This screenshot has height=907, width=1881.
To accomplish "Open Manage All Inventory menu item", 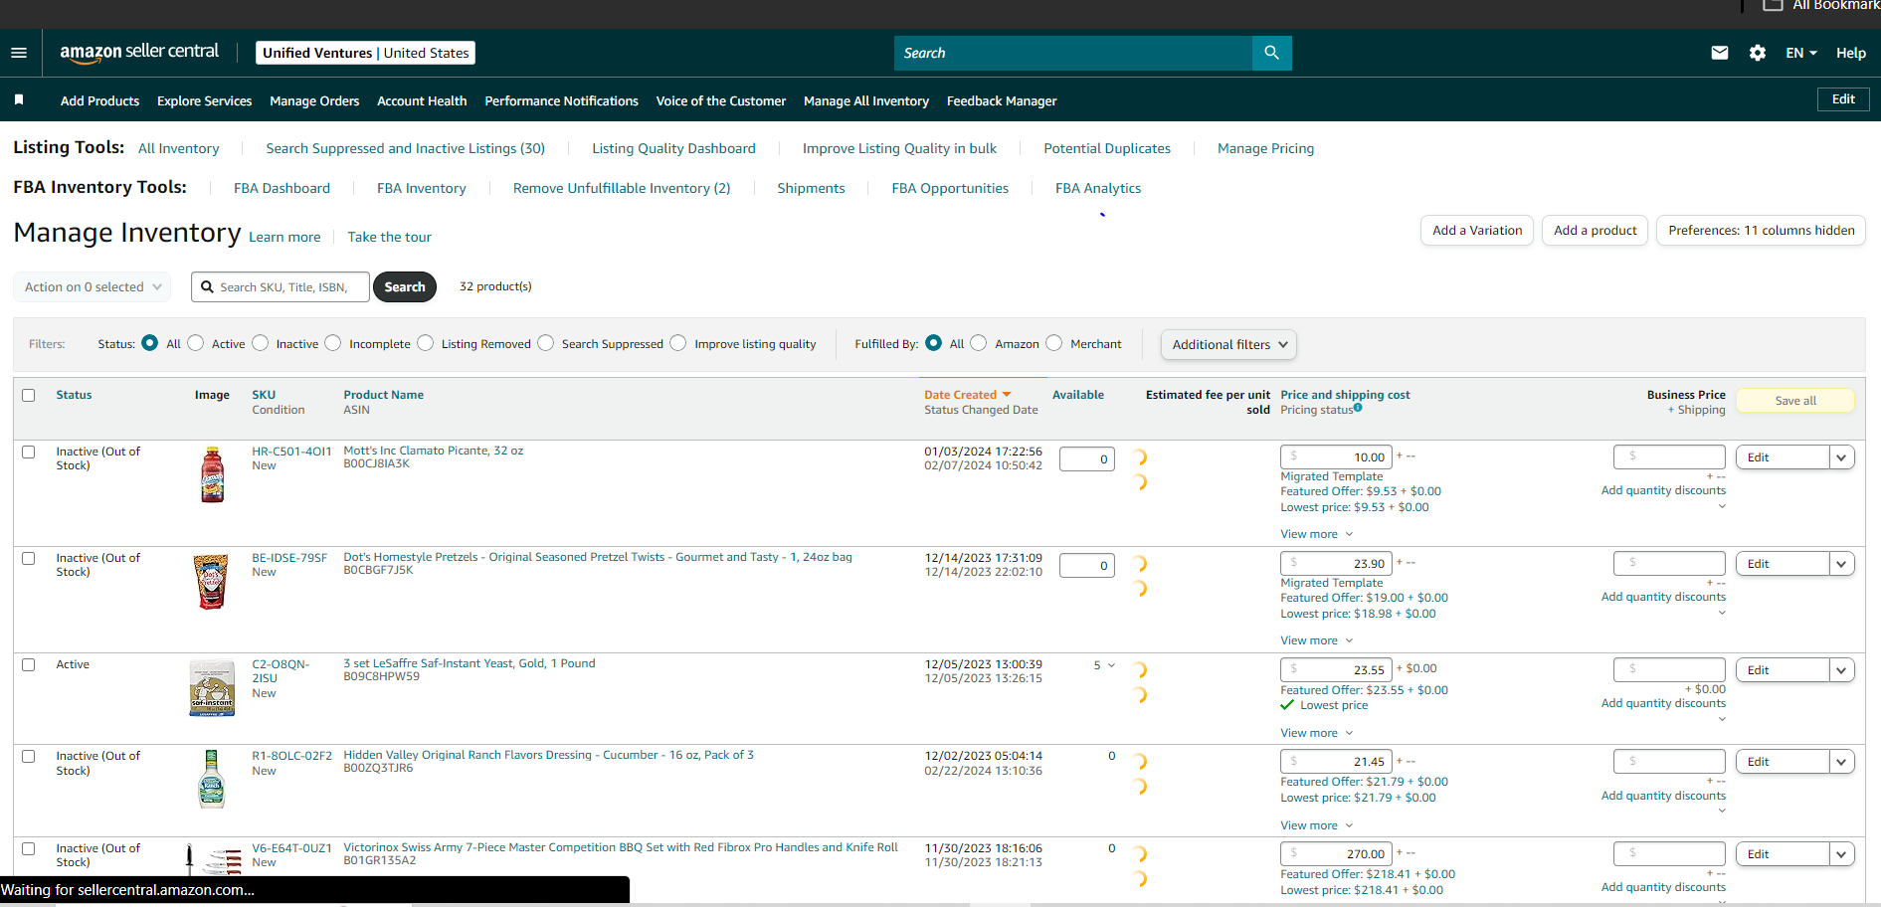I will coord(866,100).
